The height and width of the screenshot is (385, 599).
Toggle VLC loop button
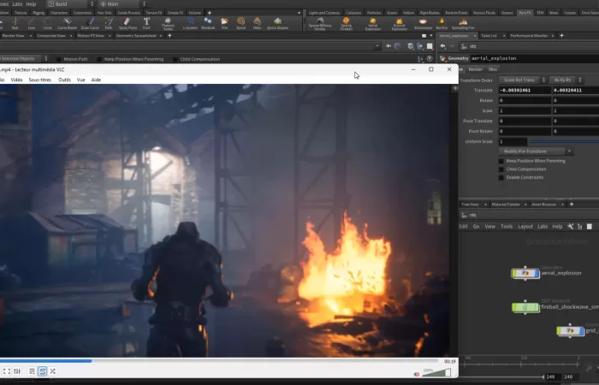pos(43,371)
